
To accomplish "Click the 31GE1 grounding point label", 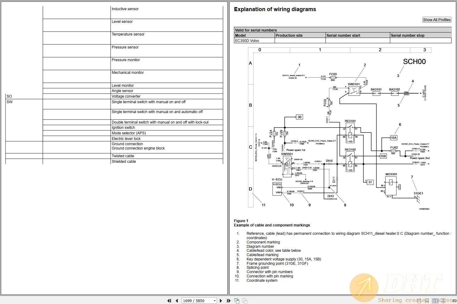I will (x=418, y=193).
